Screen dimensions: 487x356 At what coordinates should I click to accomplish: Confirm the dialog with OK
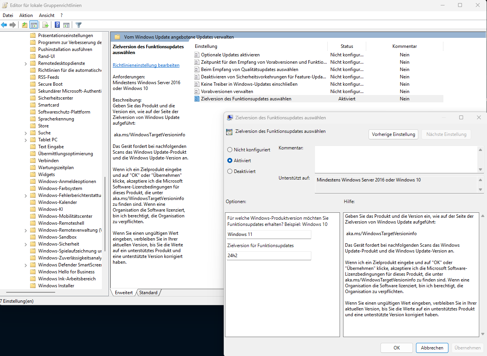[397, 348]
